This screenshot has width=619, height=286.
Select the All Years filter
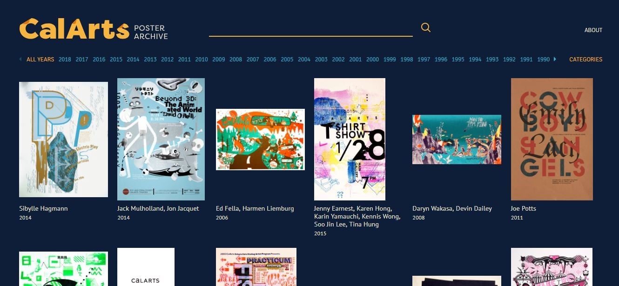[x=40, y=60]
